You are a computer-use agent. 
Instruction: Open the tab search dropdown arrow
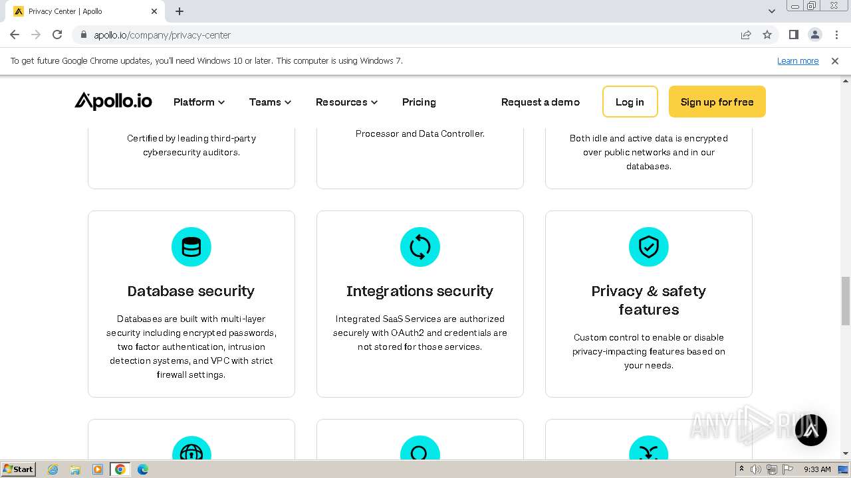click(772, 11)
